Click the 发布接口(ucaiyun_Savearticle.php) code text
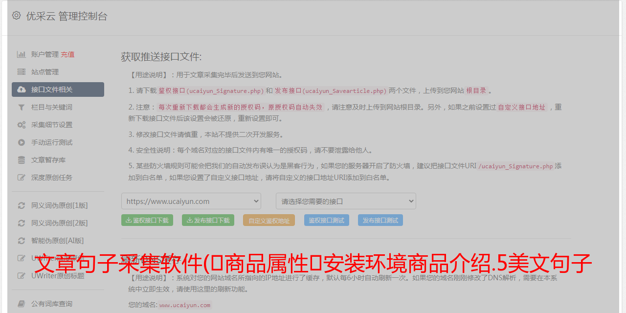 [x=331, y=91]
